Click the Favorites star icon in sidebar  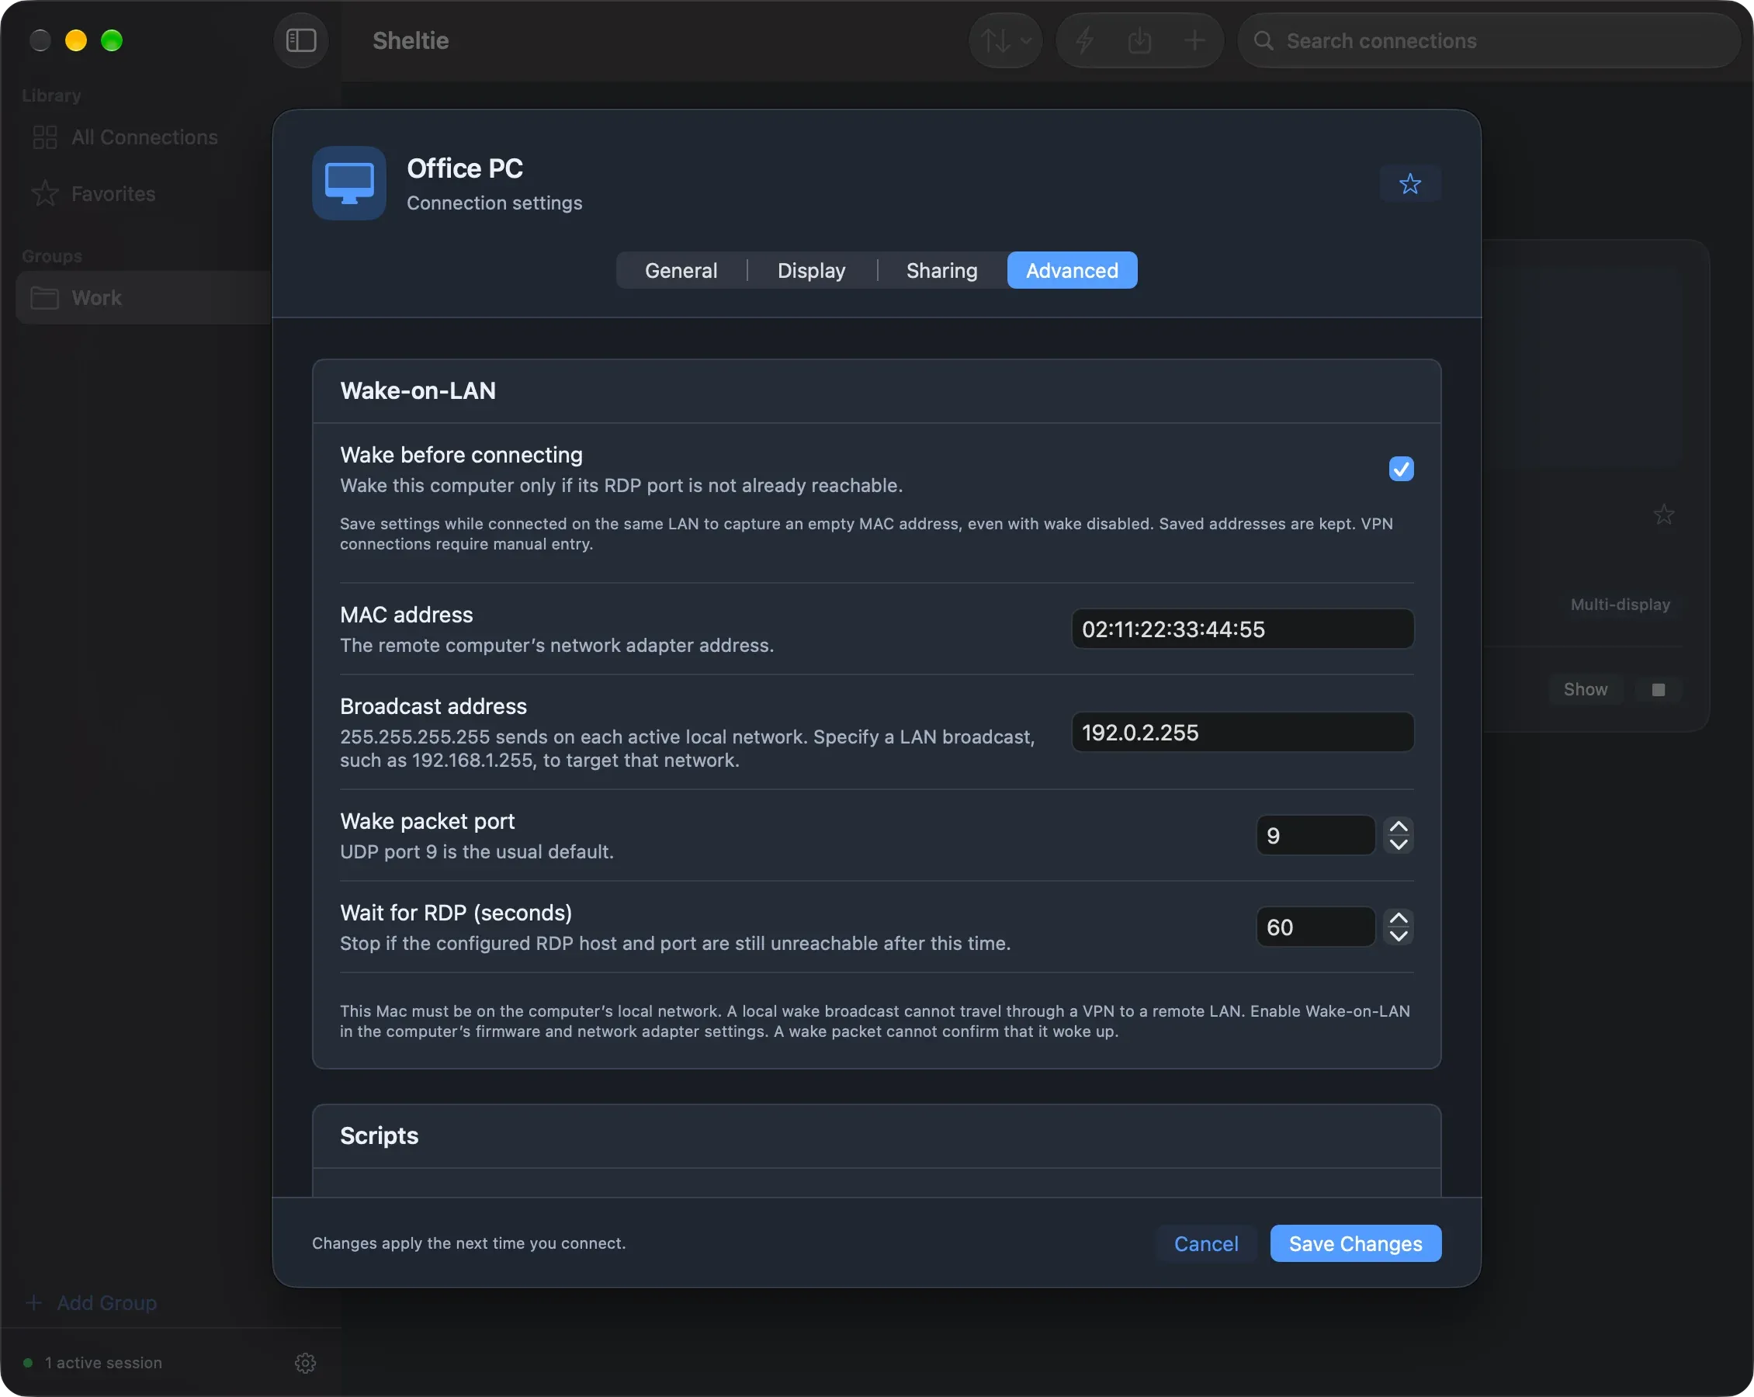(x=45, y=194)
